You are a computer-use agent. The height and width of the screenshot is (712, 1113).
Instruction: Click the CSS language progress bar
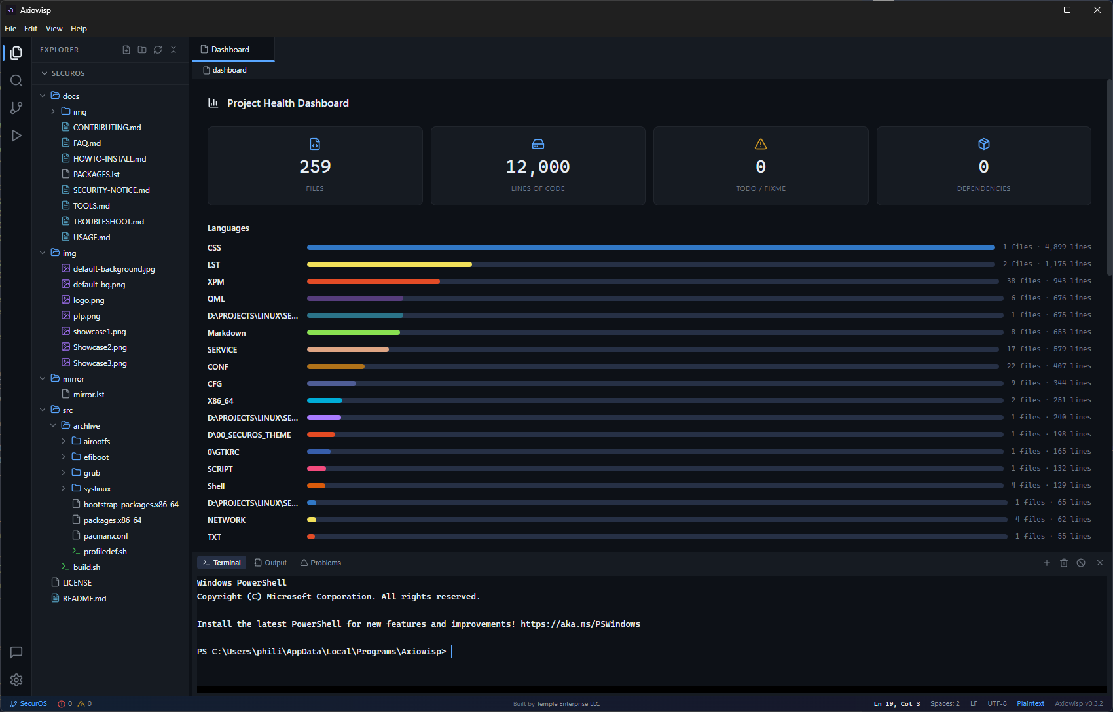tap(650, 247)
